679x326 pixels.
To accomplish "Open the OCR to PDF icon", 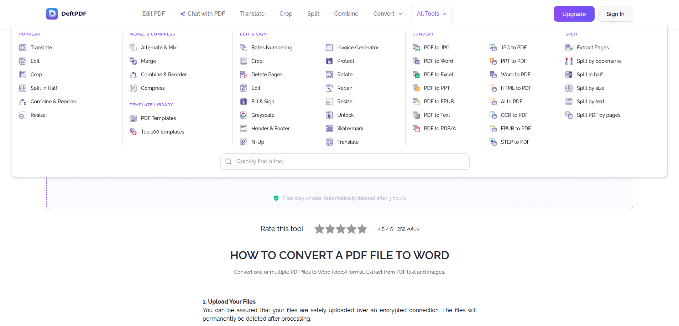I will (493, 115).
